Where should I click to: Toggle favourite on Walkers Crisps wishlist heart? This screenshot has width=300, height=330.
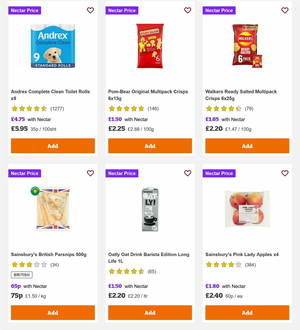coord(285,10)
